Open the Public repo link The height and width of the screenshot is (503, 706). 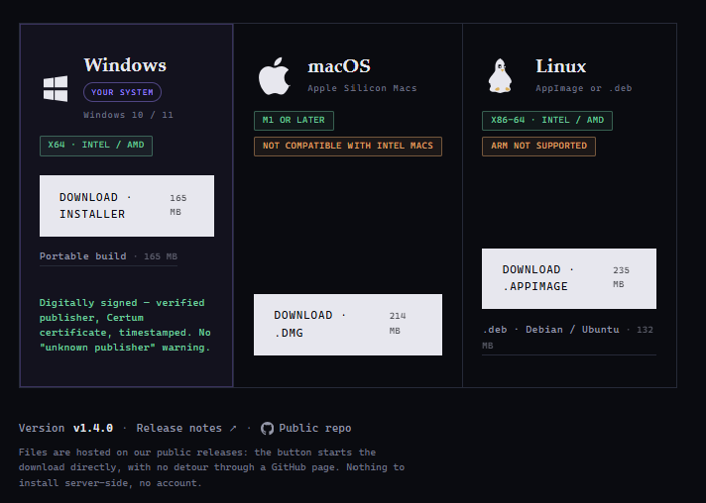pos(314,428)
